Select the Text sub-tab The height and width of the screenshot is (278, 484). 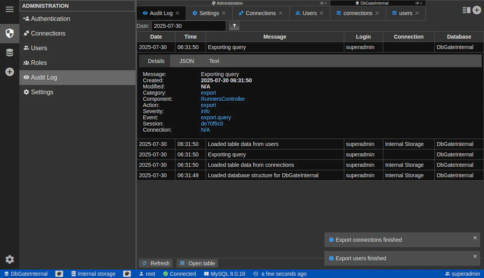(214, 61)
